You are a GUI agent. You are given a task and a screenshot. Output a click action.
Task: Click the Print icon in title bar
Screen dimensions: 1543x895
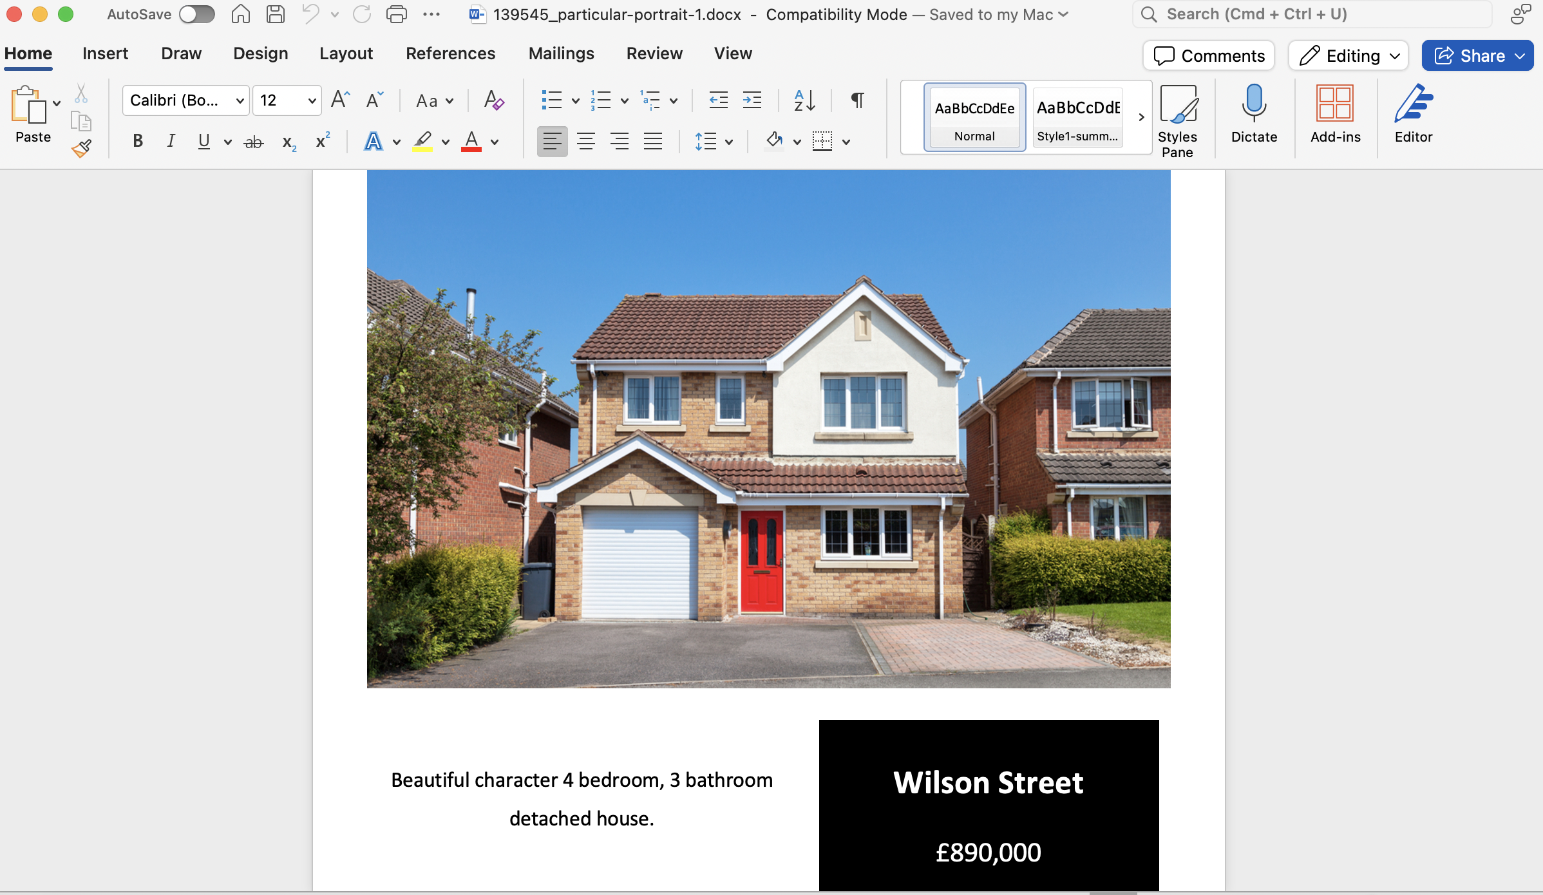click(396, 14)
